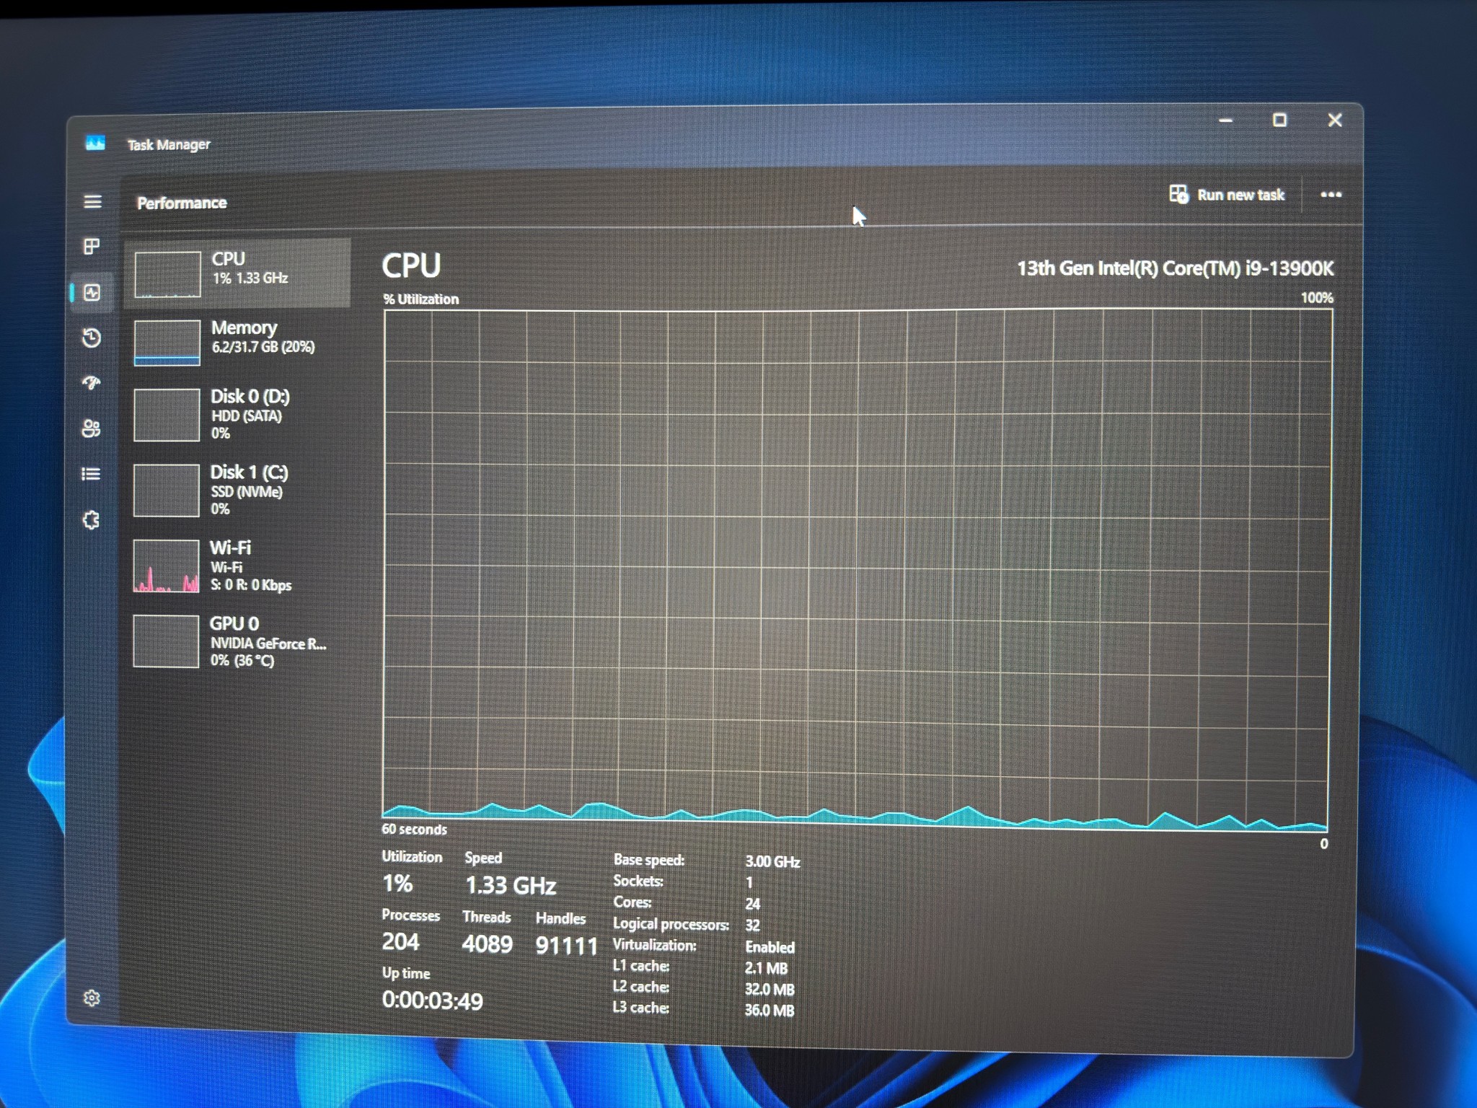Open the Details page icon
The width and height of the screenshot is (1477, 1108).
click(91, 474)
